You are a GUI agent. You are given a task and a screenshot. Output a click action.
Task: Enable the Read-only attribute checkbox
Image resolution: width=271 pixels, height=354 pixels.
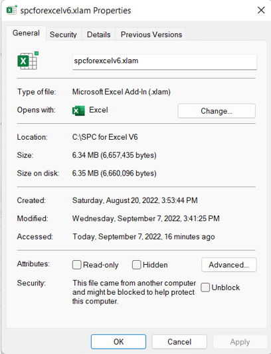click(76, 265)
